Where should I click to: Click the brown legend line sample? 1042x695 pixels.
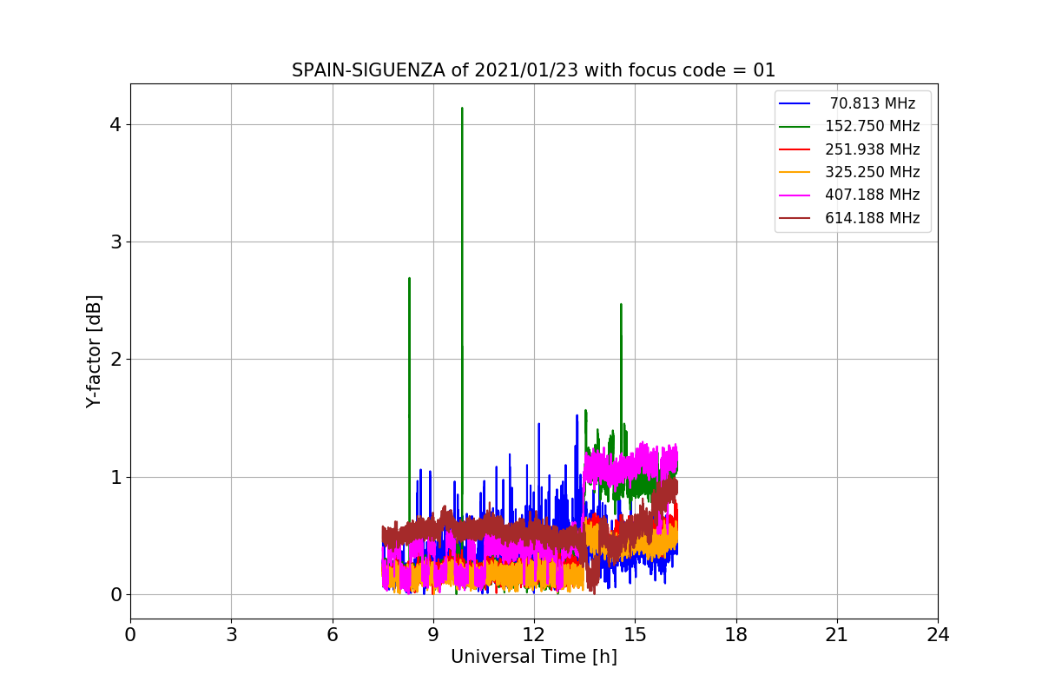pos(795,218)
